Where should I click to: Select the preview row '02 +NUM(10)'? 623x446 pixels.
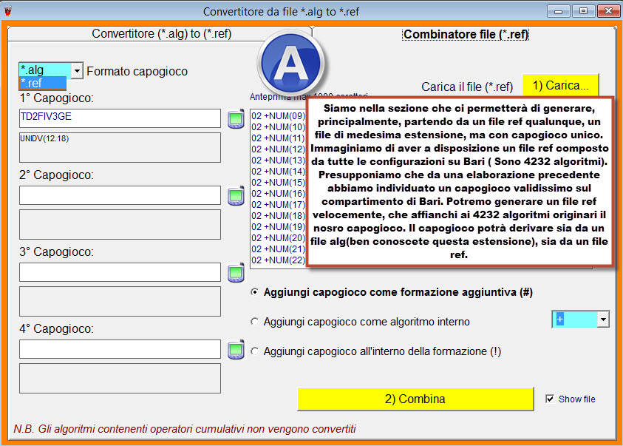pos(279,127)
